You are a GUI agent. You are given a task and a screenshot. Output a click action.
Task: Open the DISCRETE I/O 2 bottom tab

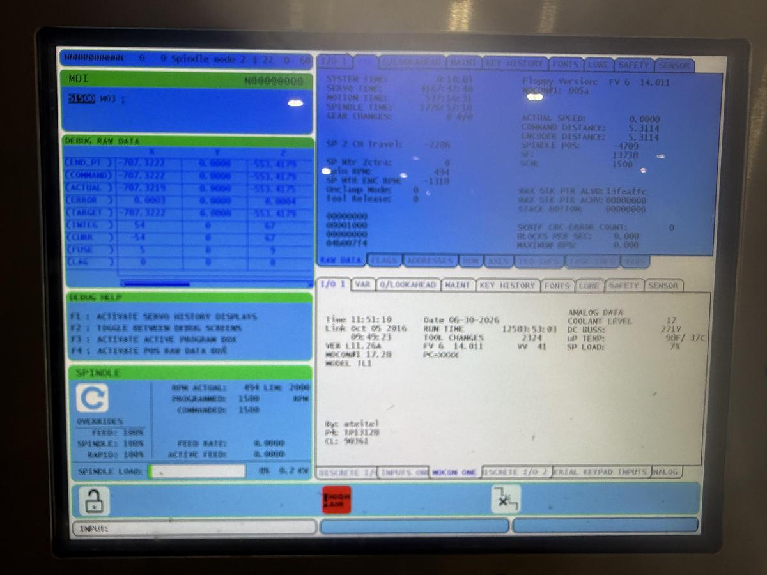516,471
